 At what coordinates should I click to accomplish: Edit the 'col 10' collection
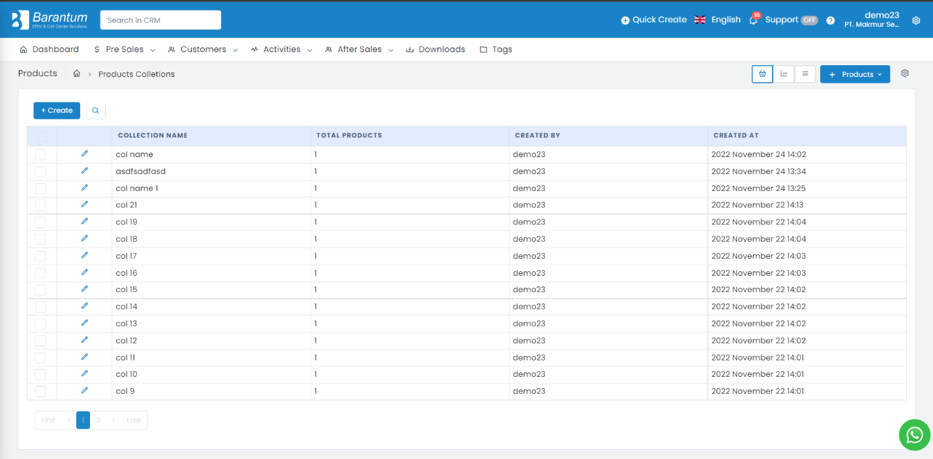(x=84, y=374)
